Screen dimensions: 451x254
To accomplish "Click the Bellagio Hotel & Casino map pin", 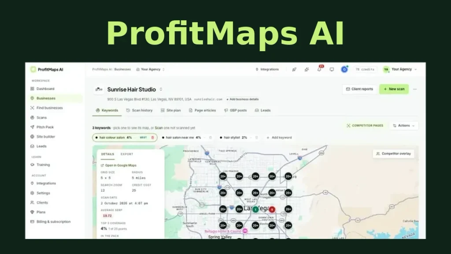I will click(245, 231).
